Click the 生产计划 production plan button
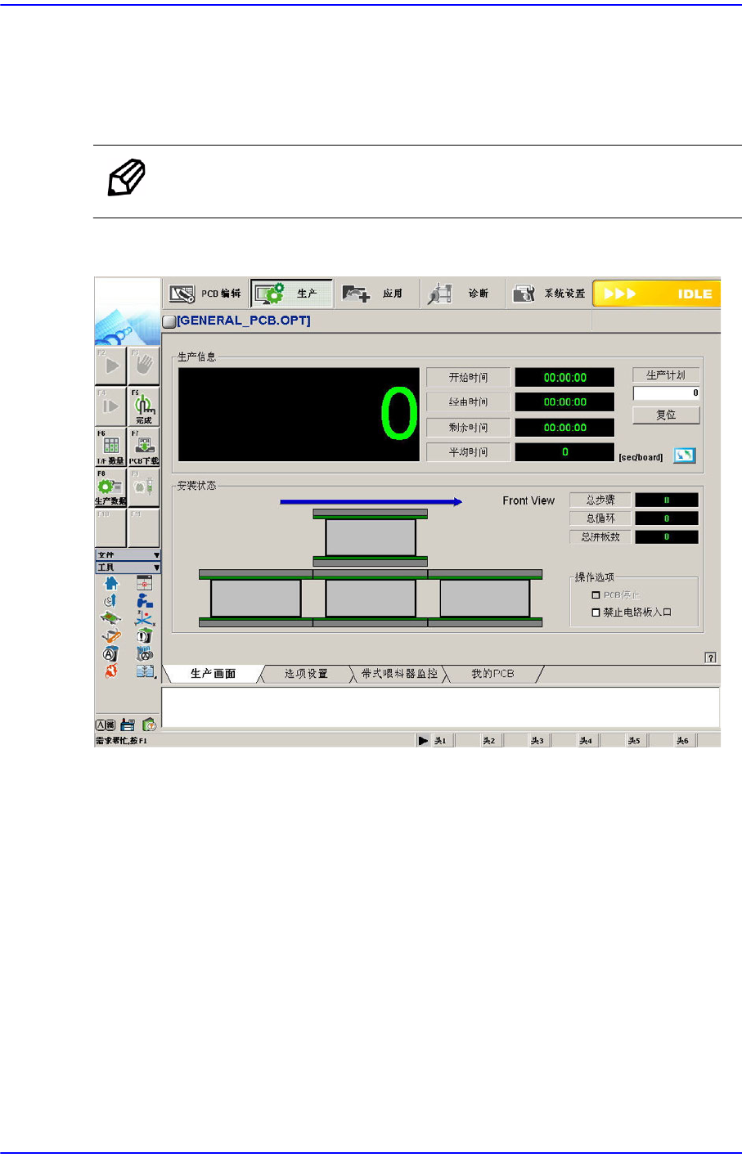742x1162 pixels. pos(666,375)
